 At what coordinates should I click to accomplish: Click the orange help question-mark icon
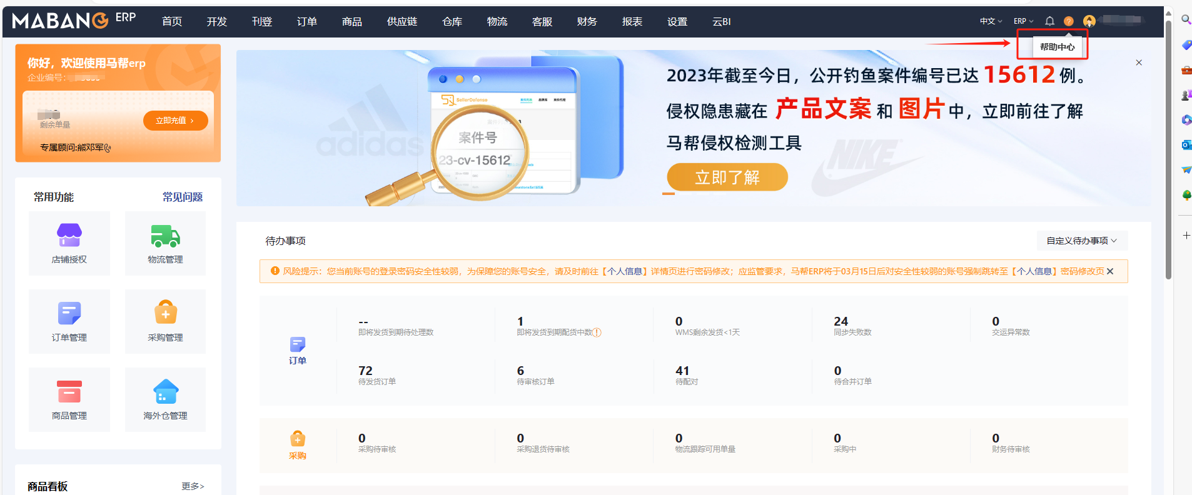(x=1069, y=21)
